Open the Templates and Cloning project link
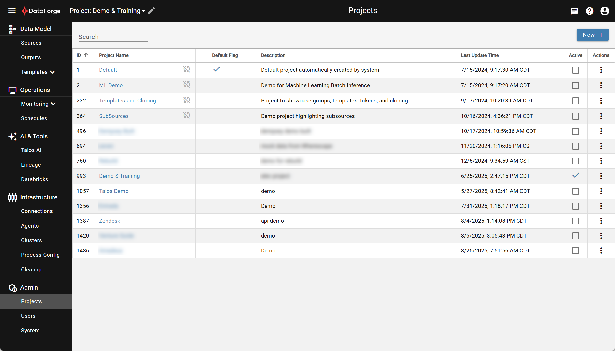This screenshot has width=615, height=351. [127, 100]
